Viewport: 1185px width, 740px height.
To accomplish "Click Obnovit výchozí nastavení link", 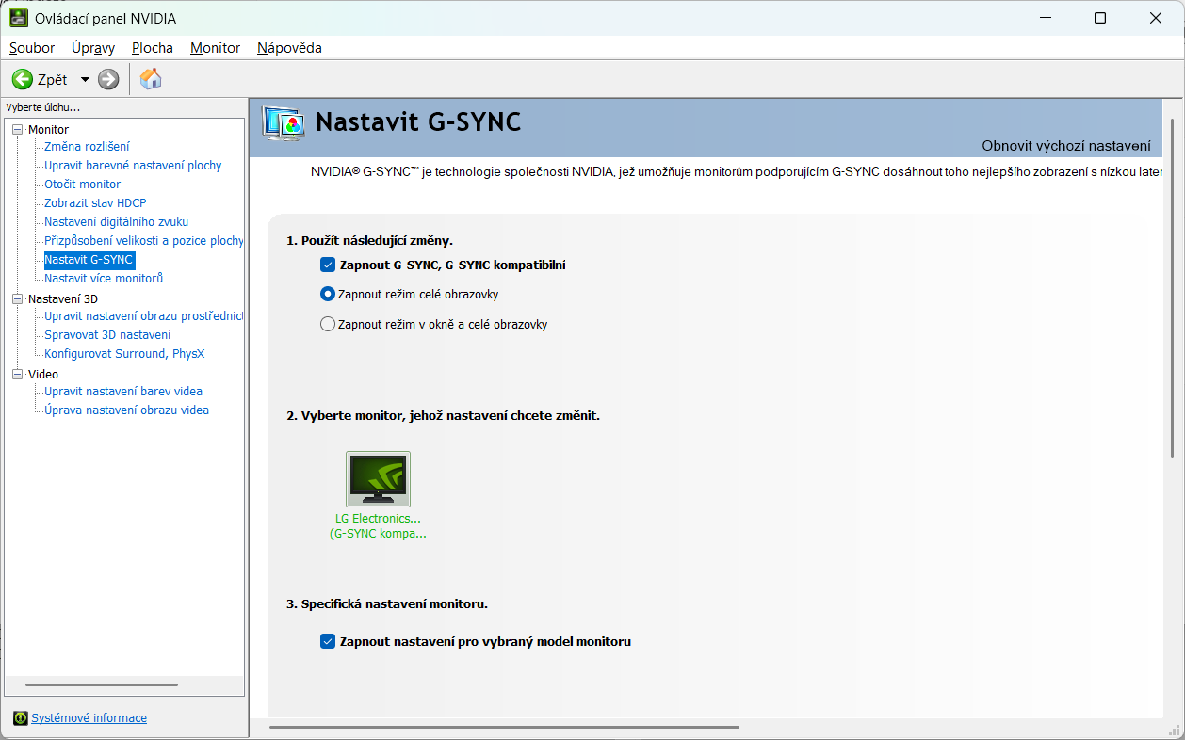I will click(1066, 145).
